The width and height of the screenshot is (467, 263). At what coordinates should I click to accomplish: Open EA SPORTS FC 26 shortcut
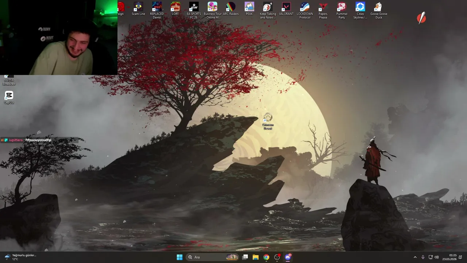tap(194, 11)
